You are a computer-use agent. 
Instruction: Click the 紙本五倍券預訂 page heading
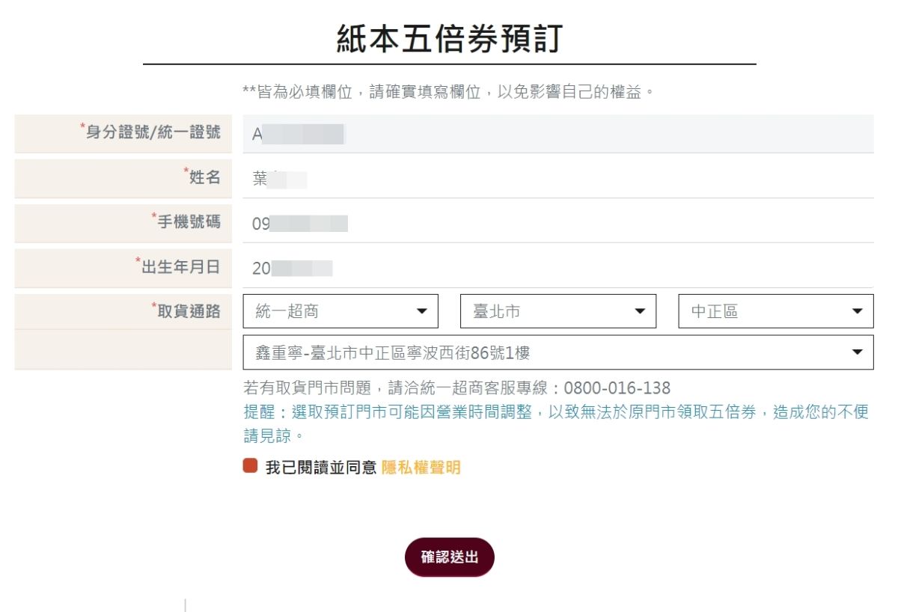pos(449,39)
